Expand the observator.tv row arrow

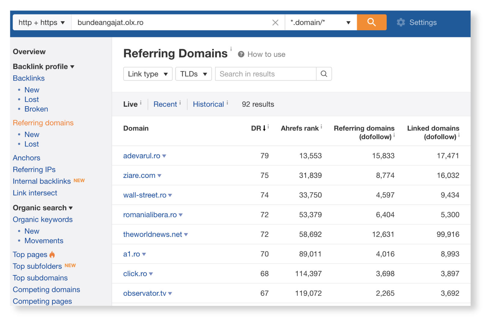tap(170, 293)
